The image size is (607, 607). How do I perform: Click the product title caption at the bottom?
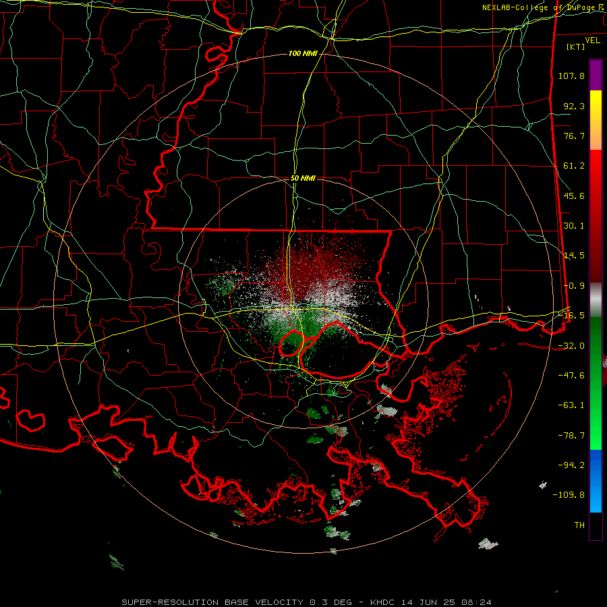coord(307,602)
